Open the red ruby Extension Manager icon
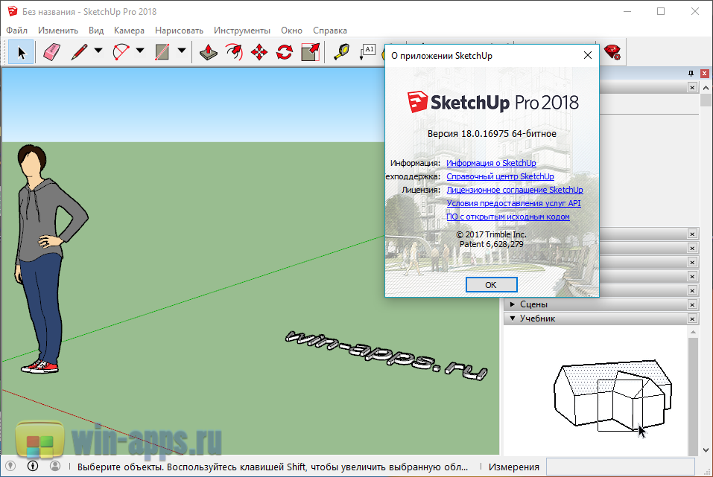 pos(612,52)
